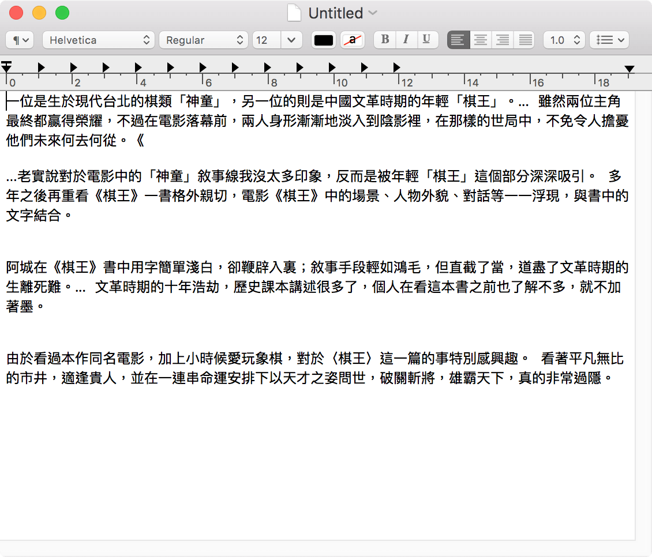Click the font size field showing 12
652x557 pixels.
(267, 40)
